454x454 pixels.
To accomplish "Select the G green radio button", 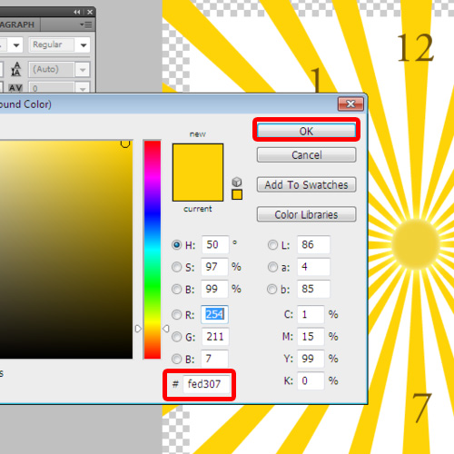I will tap(176, 337).
